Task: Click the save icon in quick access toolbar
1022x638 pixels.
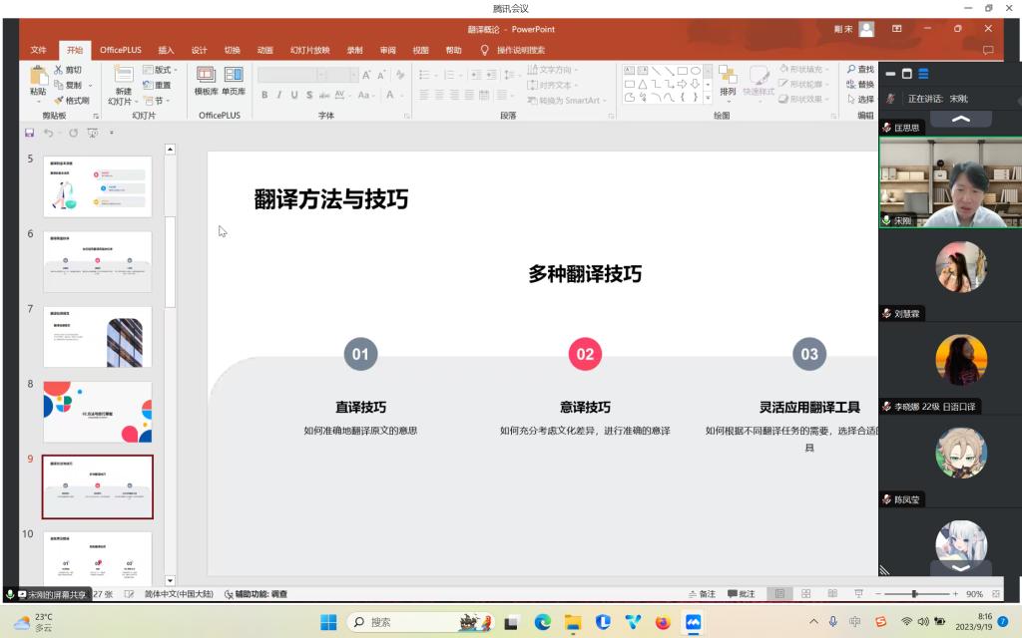Action: [30, 133]
